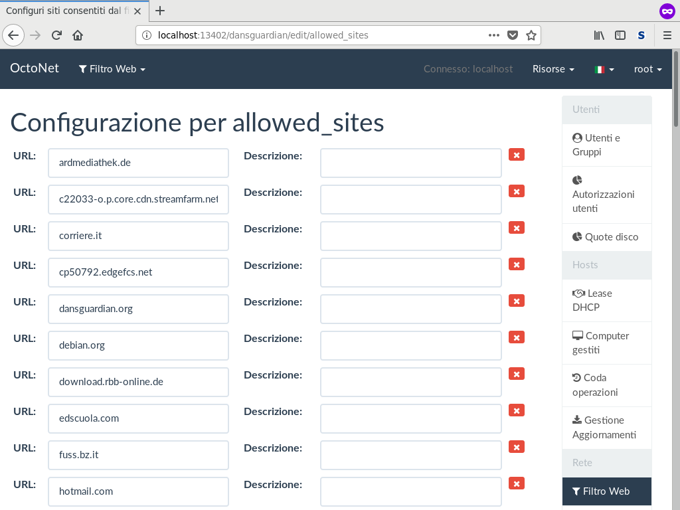Select Quote disco in sidebar
Viewport: 680px width, 510px height.
point(607,237)
